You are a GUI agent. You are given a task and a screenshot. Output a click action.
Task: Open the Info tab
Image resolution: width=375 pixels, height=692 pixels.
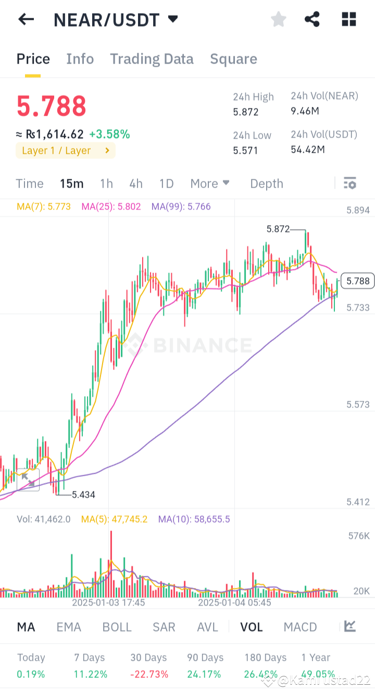point(80,59)
